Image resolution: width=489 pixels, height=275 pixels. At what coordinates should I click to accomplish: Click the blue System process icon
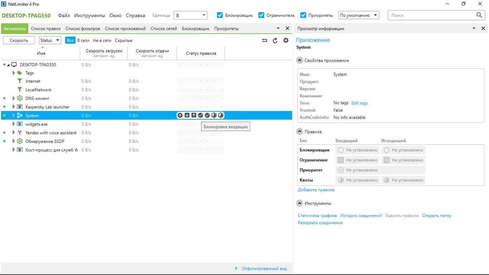point(20,115)
